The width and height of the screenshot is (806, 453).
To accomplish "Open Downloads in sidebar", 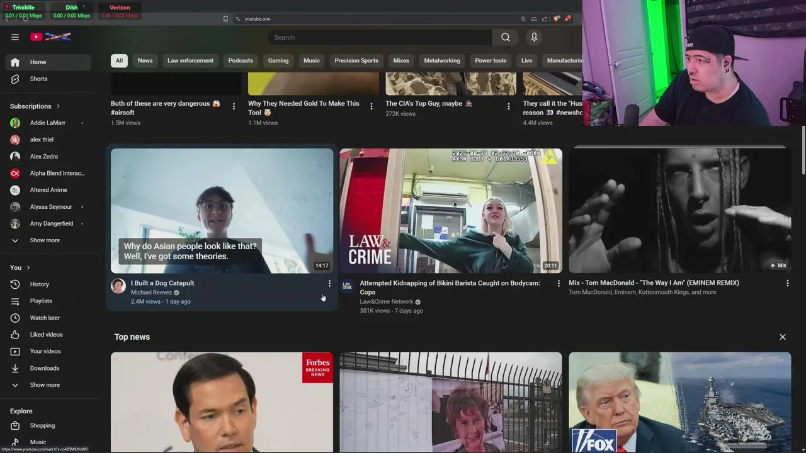I will tap(48, 368).
